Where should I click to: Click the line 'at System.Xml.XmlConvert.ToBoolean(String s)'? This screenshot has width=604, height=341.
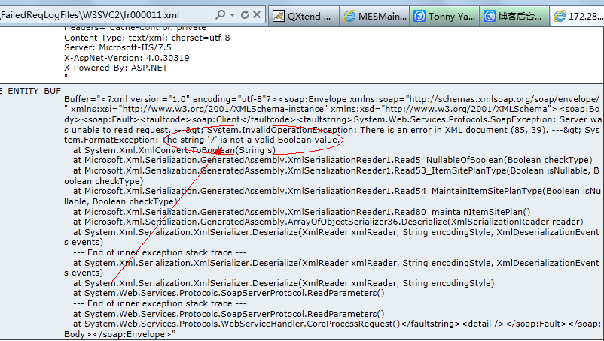pos(175,150)
